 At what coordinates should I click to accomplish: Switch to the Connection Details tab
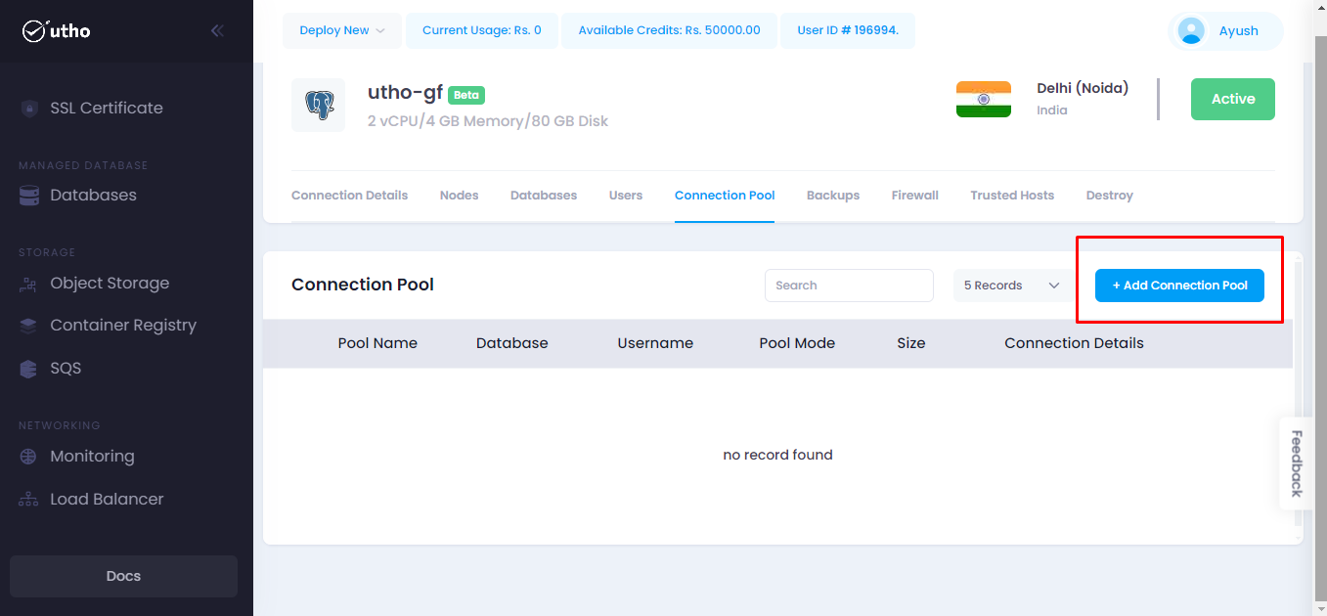point(349,196)
